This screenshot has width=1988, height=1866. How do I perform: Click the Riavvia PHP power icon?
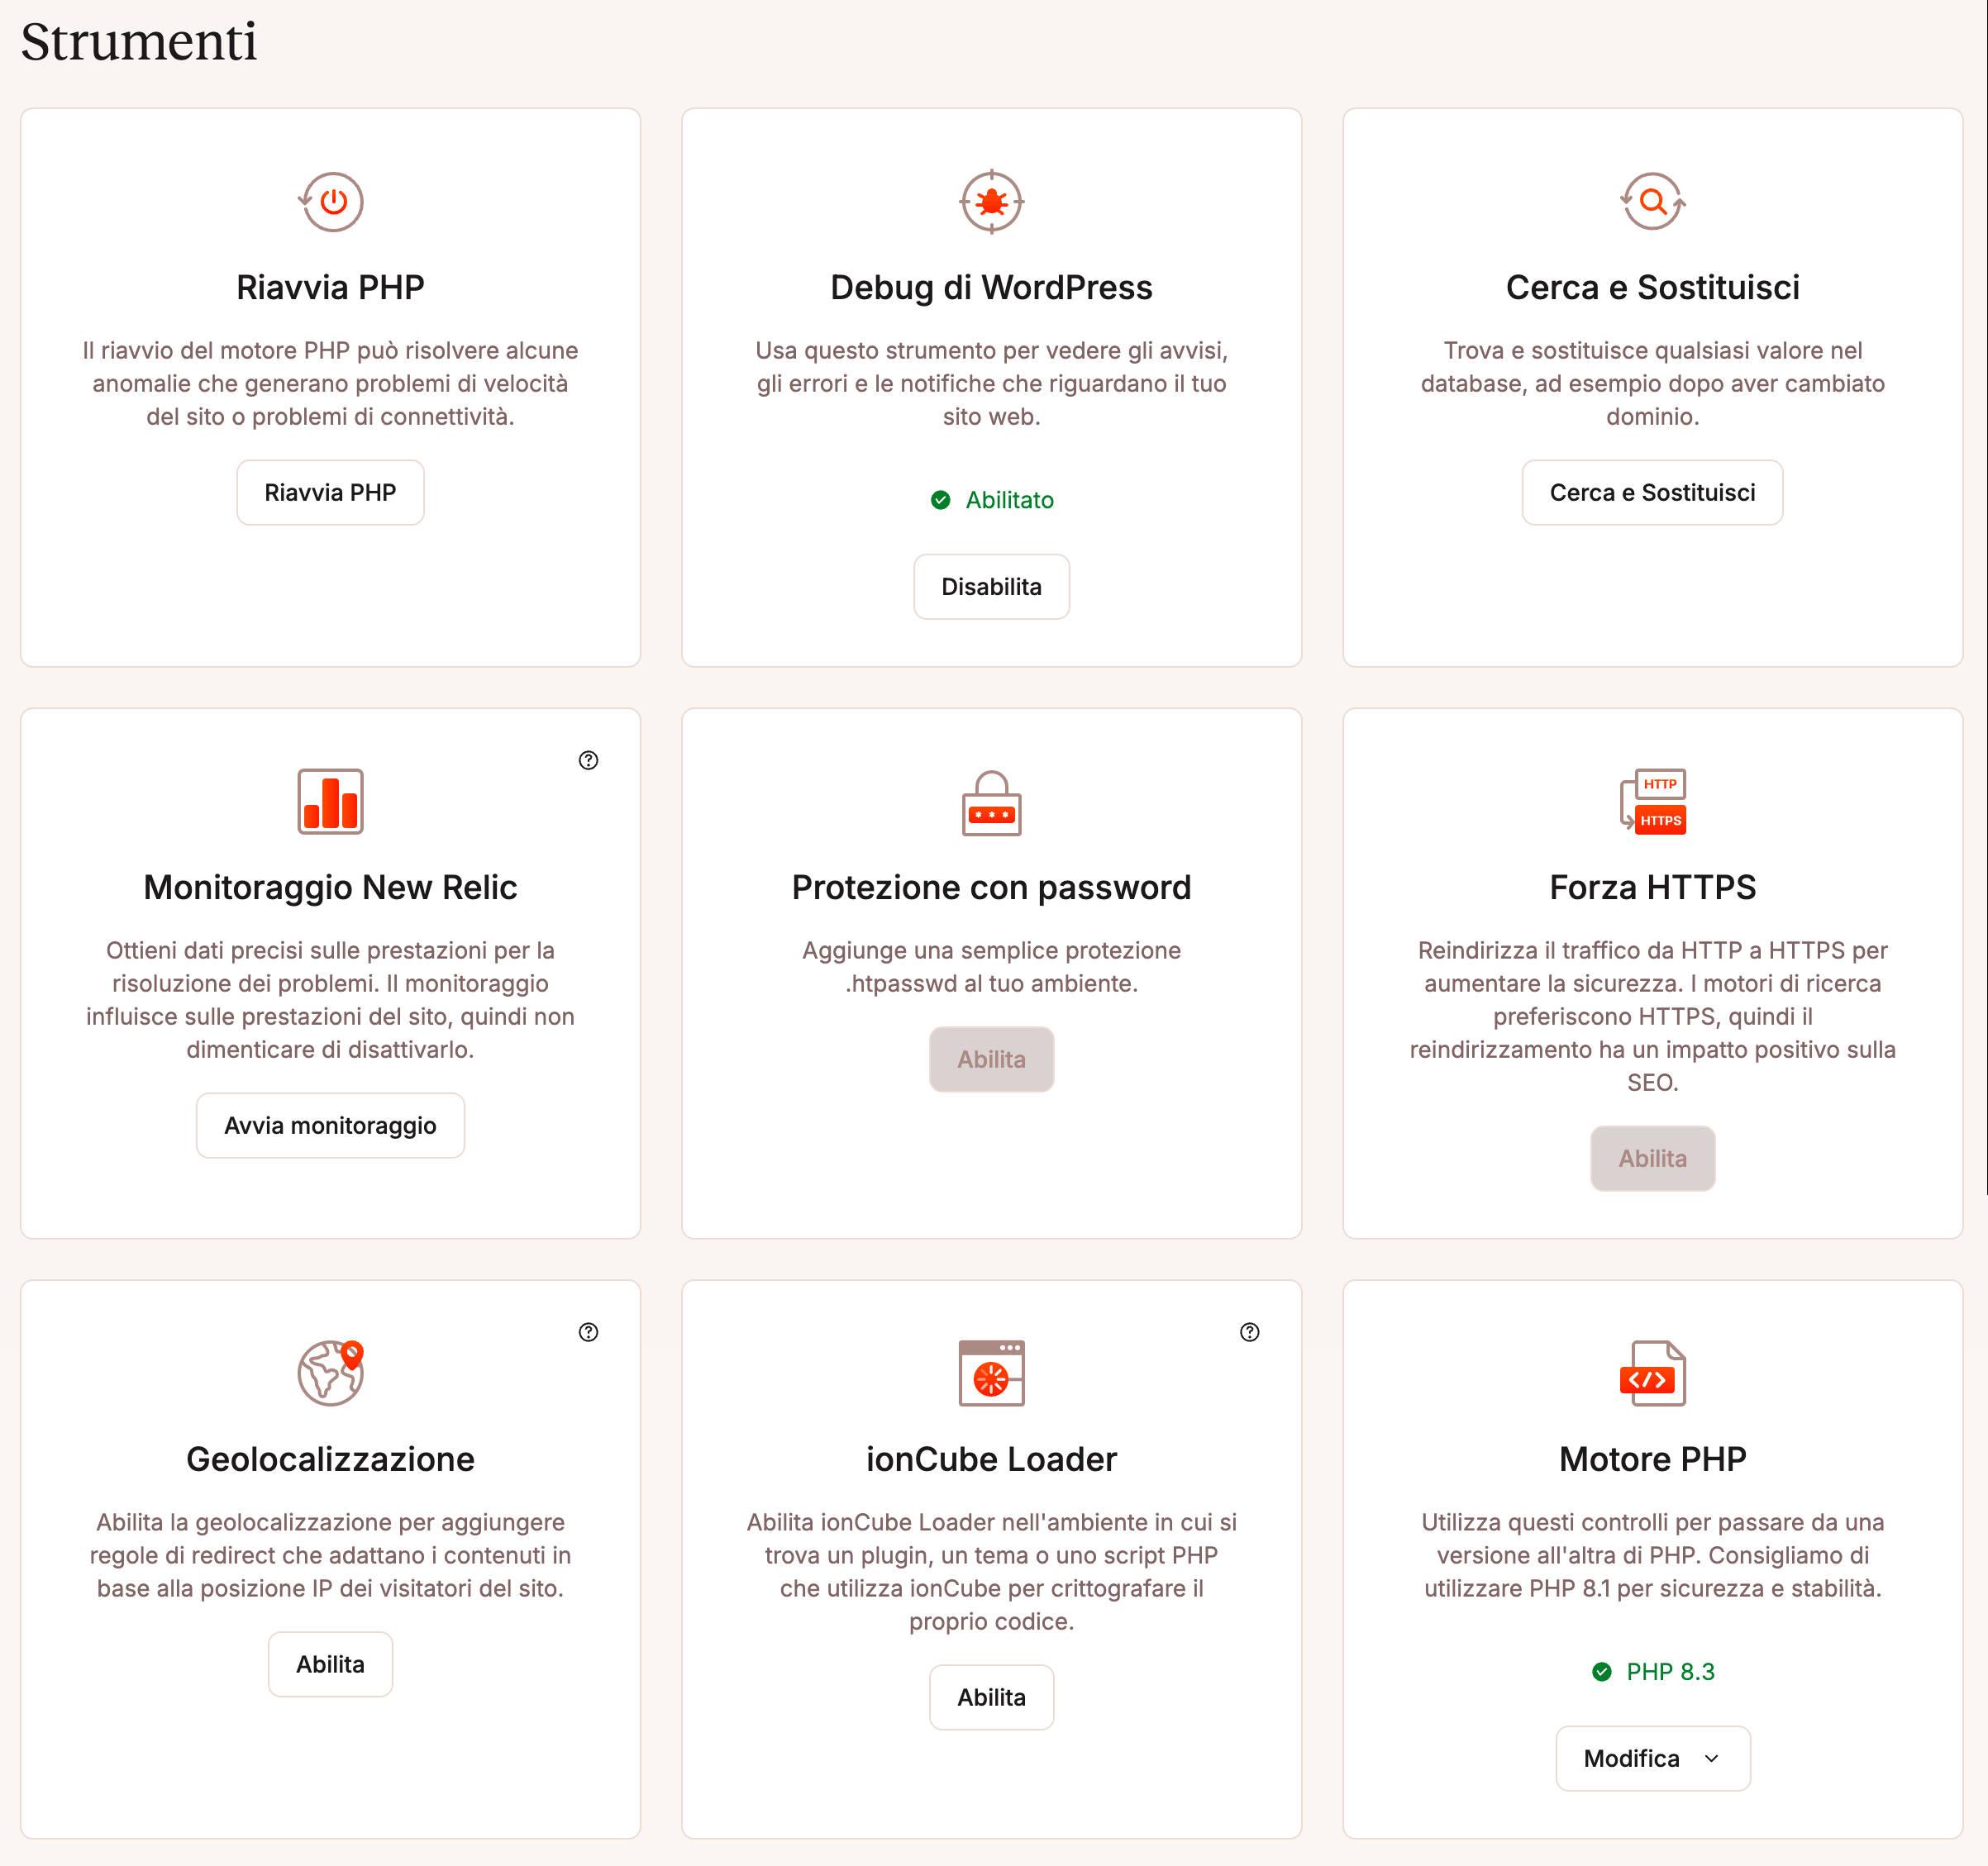click(x=331, y=202)
